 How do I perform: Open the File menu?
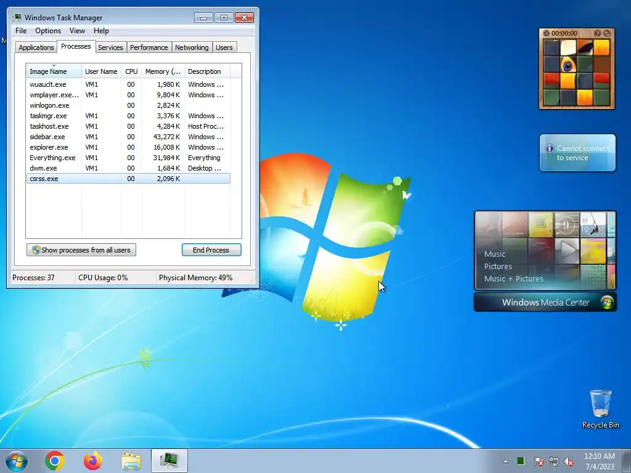[x=21, y=31]
